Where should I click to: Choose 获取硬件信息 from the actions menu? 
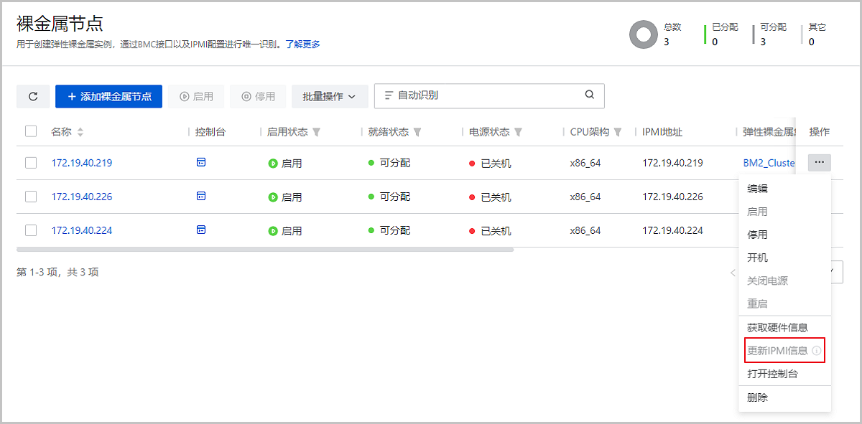coord(777,327)
